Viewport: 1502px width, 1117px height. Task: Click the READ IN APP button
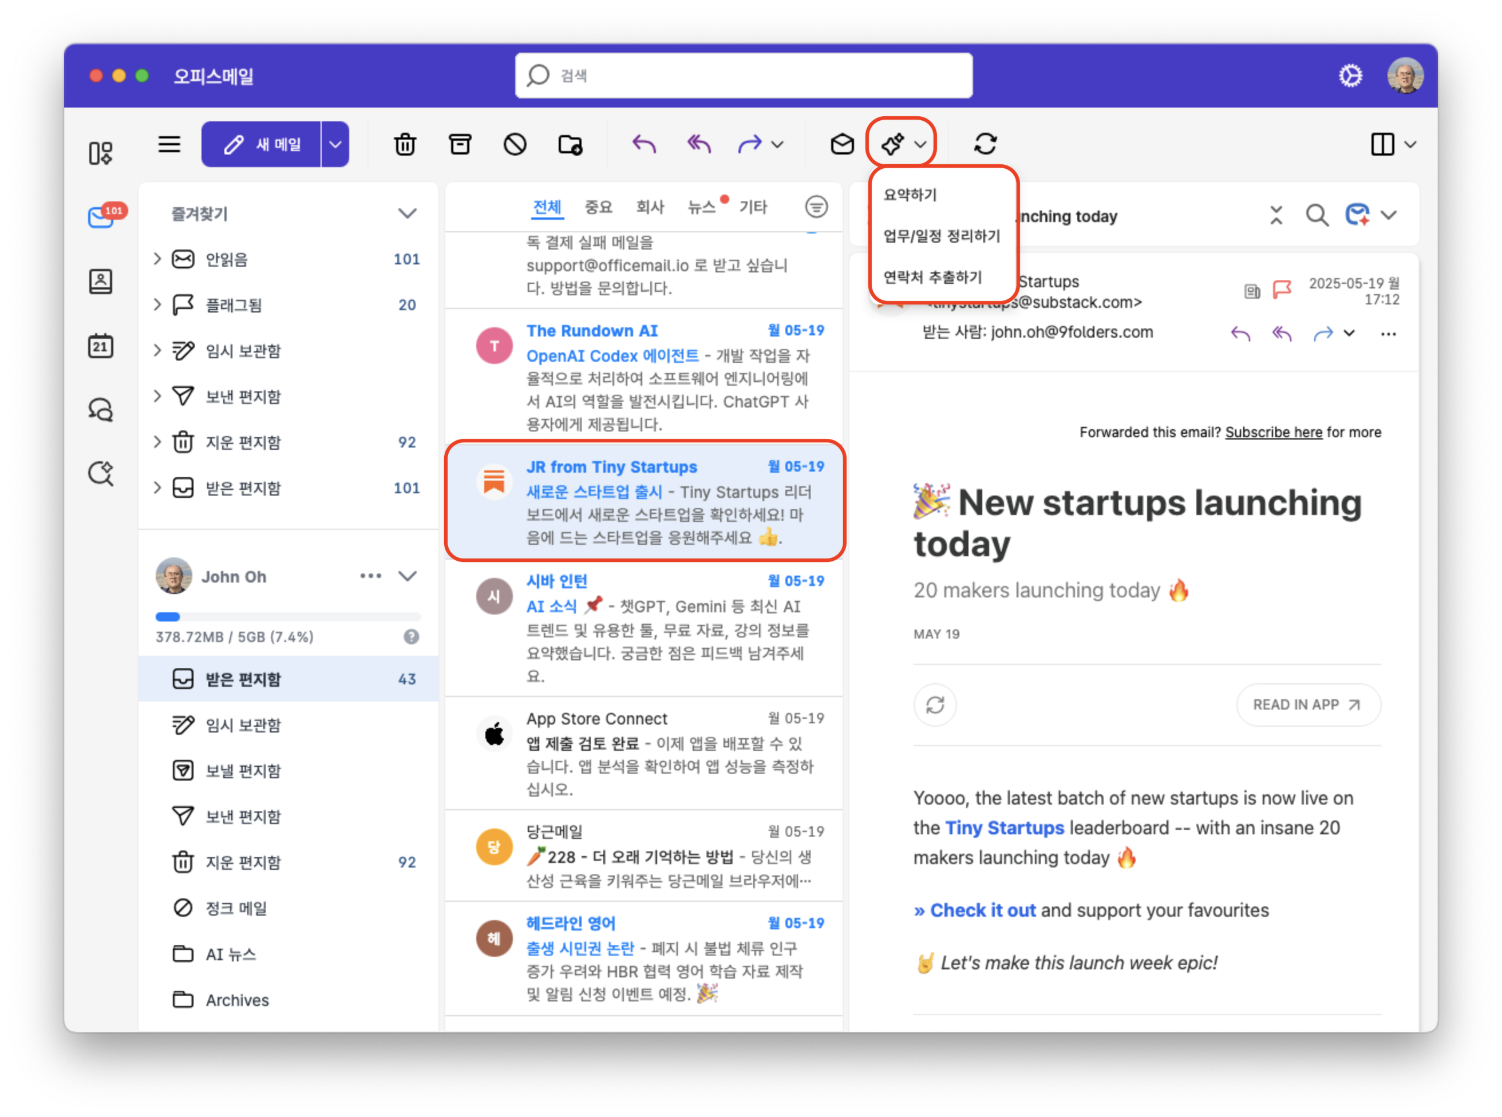click(1308, 705)
